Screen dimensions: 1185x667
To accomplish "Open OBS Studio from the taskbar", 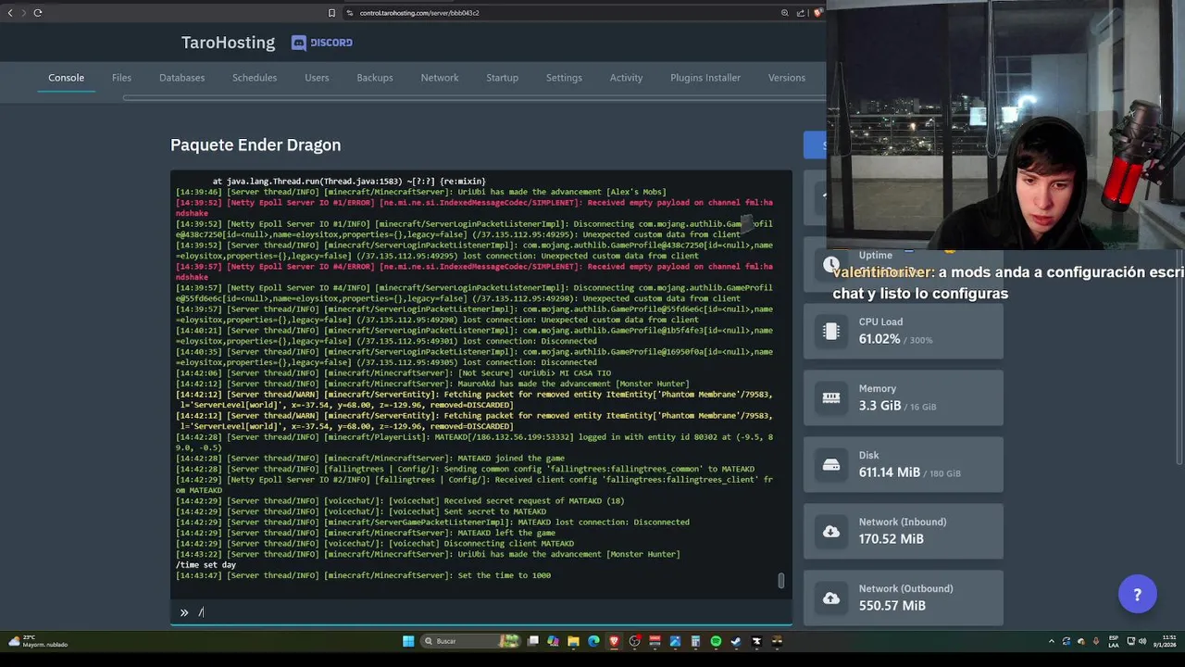I will tap(634, 641).
